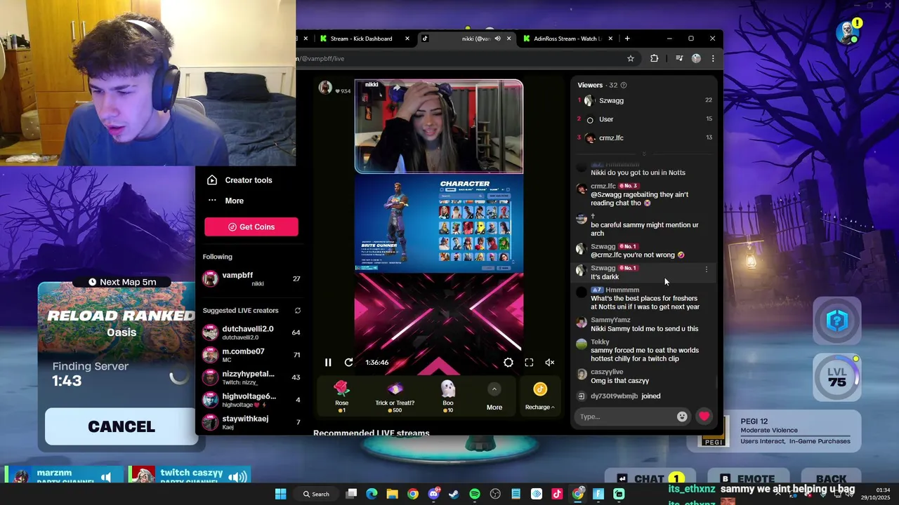Open Steam from the taskbar
The height and width of the screenshot is (505, 899).
tap(454, 494)
